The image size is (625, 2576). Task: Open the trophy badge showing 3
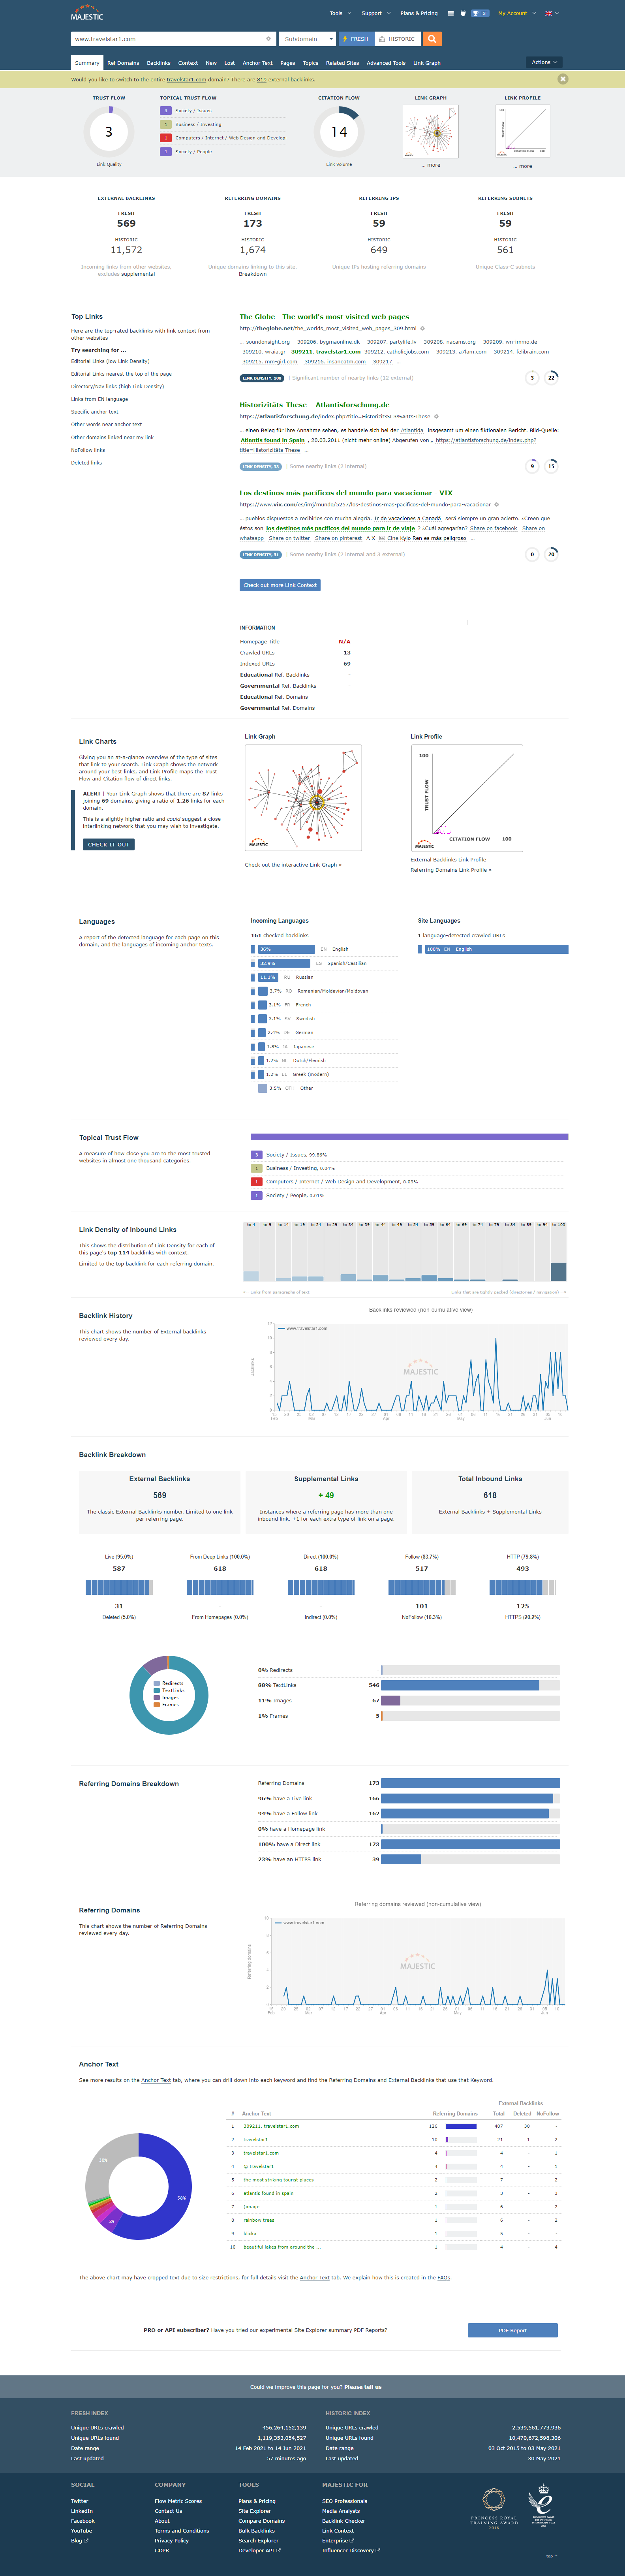point(480,14)
